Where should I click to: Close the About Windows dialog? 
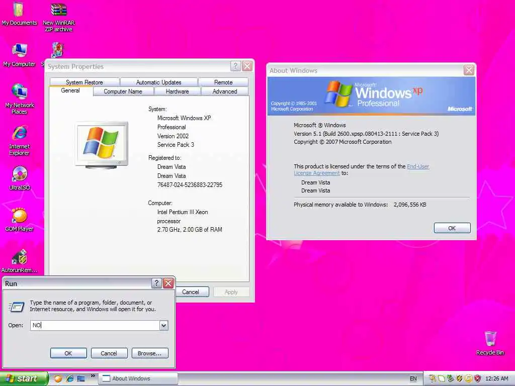[469, 70]
